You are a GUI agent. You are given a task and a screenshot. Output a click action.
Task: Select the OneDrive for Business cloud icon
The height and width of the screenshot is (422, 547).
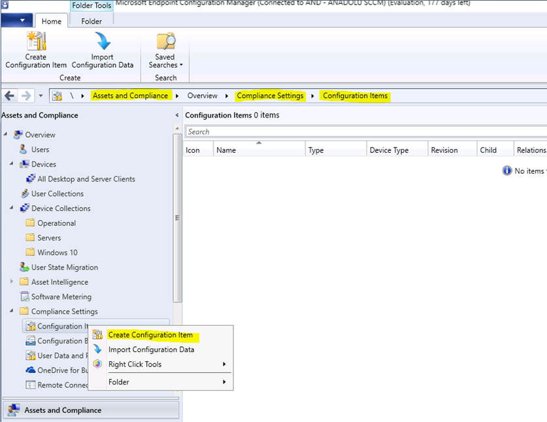[x=31, y=370]
